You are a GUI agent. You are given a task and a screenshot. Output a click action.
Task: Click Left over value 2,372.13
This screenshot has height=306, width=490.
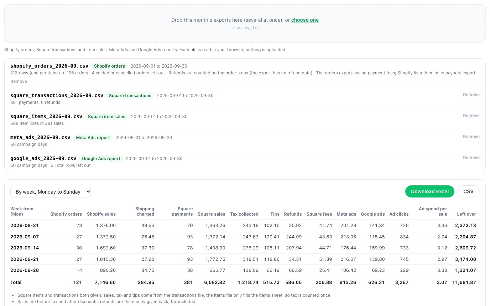(465, 226)
